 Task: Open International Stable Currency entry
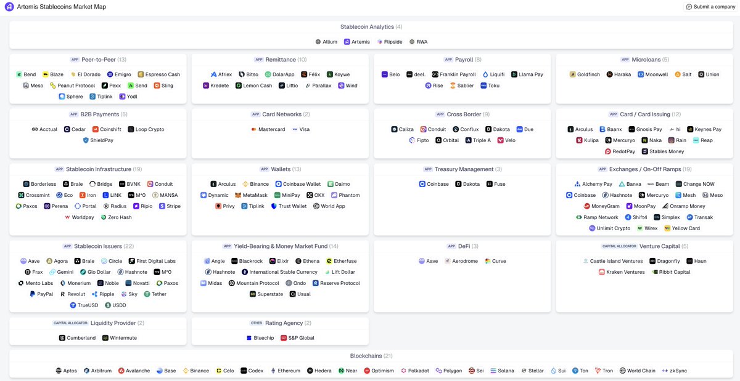pos(279,272)
